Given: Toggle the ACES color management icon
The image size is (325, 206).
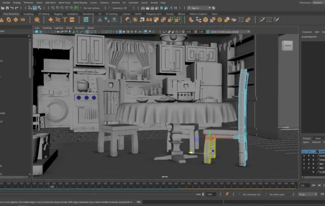Looking at the screenshot, I should coord(207,32).
